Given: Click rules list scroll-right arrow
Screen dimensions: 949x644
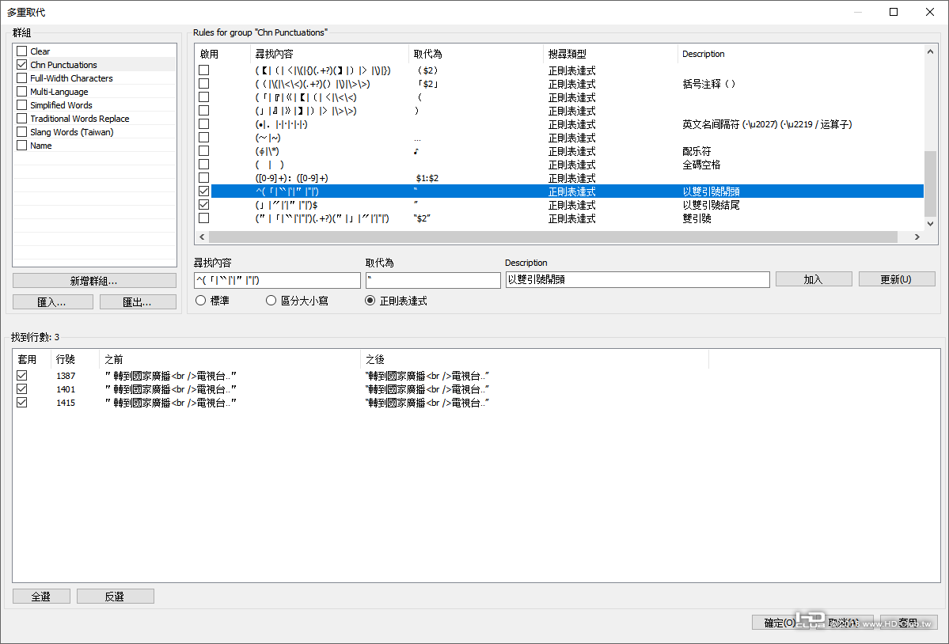Looking at the screenshot, I should [917, 237].
